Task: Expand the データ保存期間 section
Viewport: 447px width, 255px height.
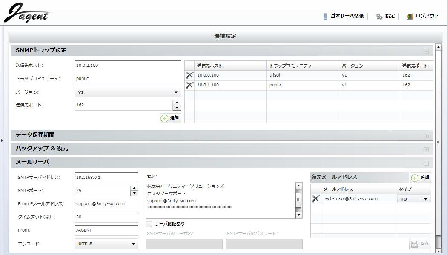Action: point(426,136)
